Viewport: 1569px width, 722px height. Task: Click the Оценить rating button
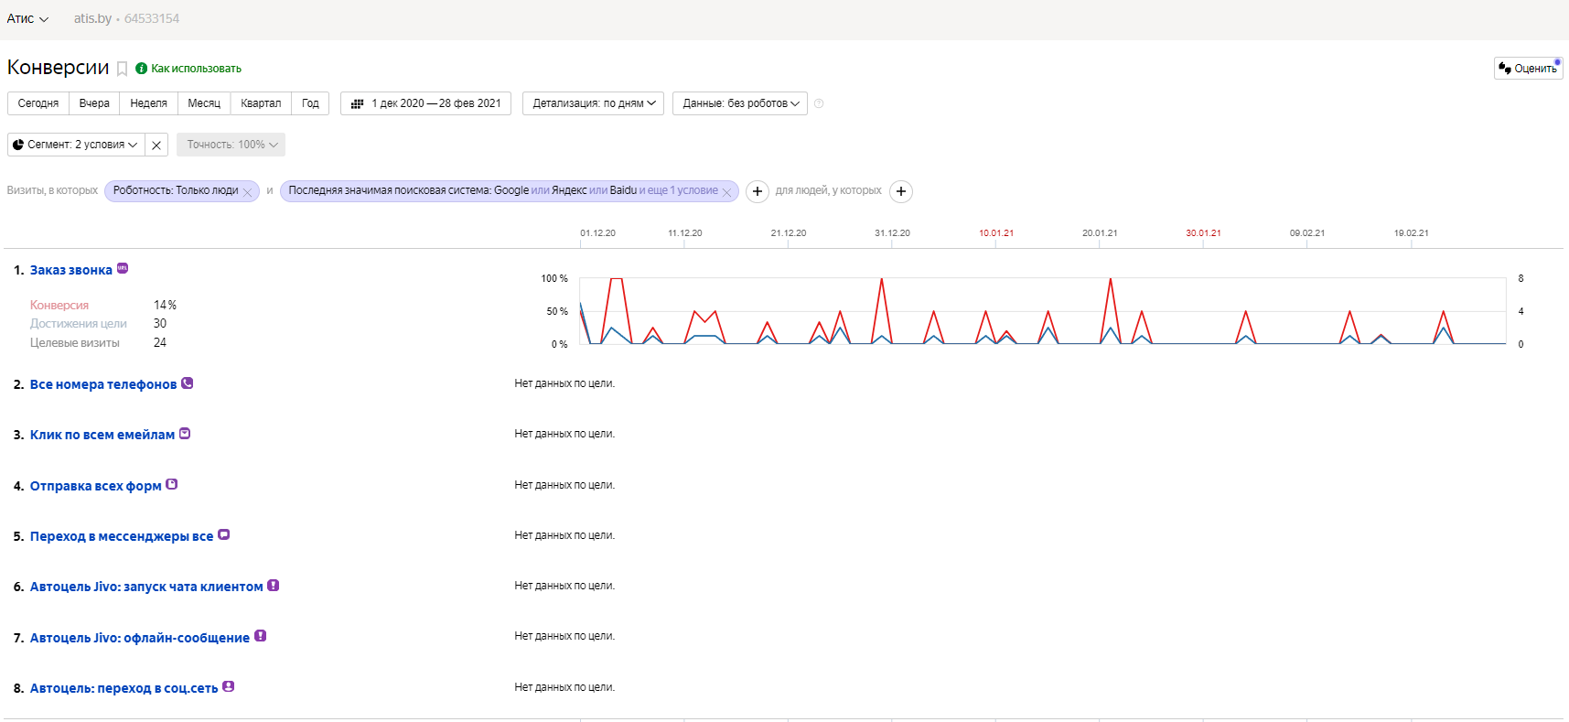click(1529, 69)
